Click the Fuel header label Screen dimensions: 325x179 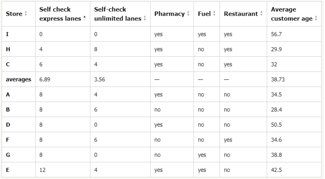click(204, 14)
